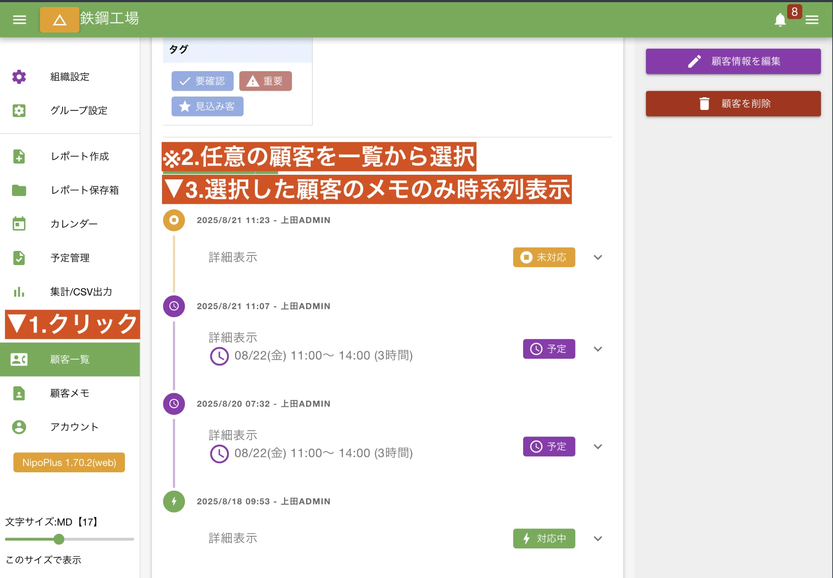
Task: Select the 組織設定 gear icon
Action: click(19, 77)
